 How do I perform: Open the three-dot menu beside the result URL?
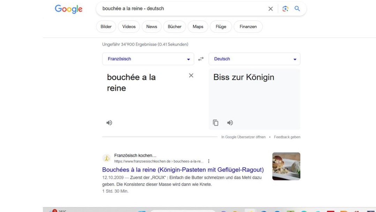[209, 161]
